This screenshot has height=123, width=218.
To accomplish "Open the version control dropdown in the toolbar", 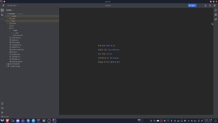I will [12, 5].
